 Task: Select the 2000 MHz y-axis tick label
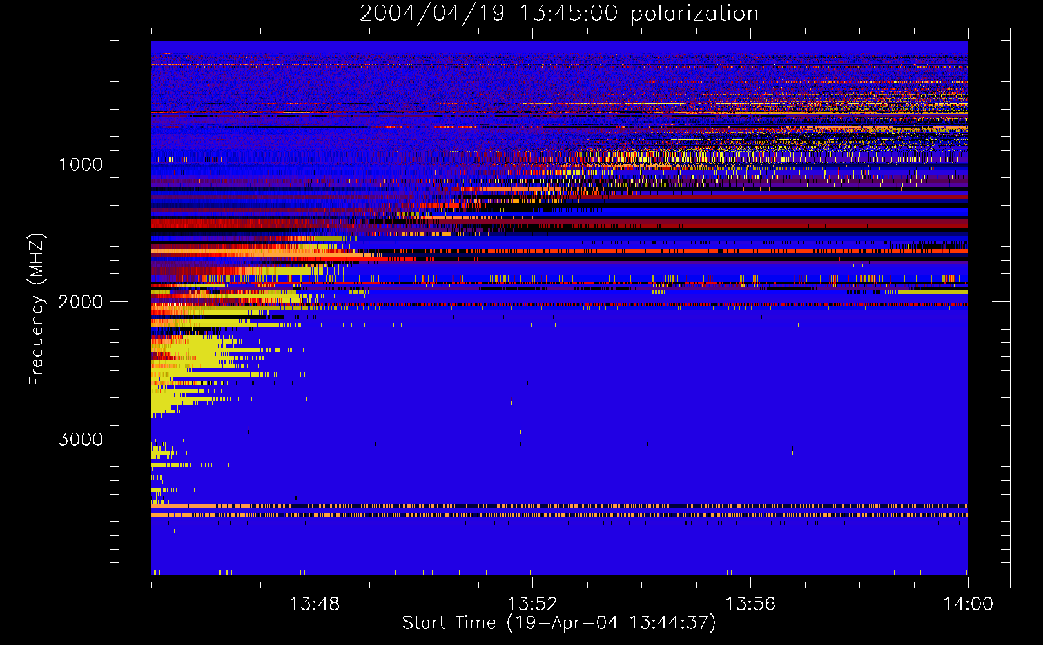[x=81, y=302]
